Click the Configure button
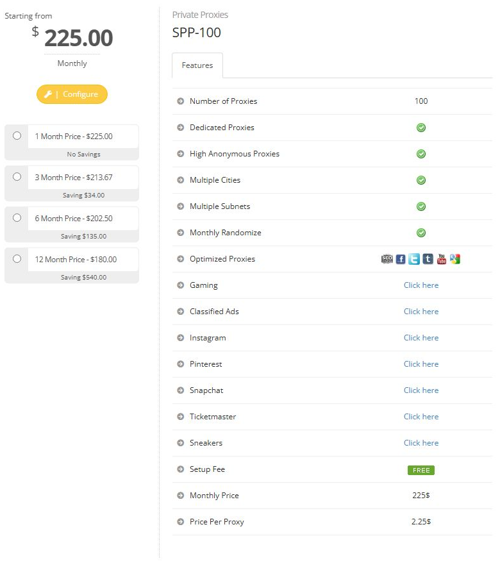500x561 pixels. [72, 94]
